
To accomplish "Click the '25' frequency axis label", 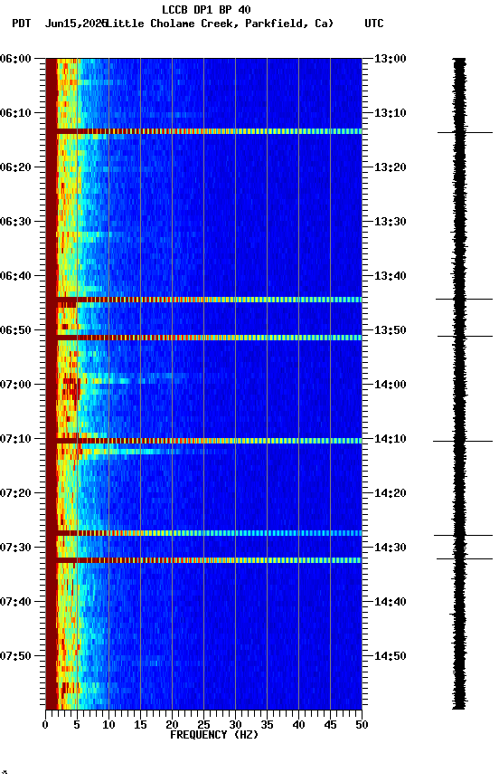I will tap(203, 726).
